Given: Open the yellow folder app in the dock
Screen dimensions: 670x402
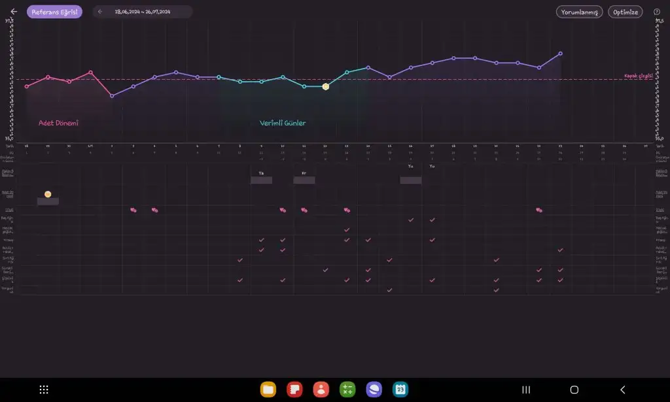Looking at the screenshot, I should pyautogui.click(x=268, y=390).
